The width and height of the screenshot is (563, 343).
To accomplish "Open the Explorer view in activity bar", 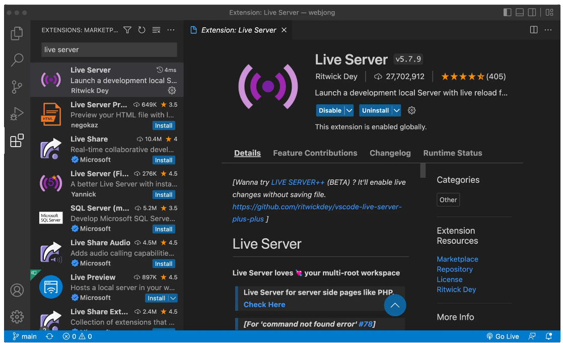I will 17,33.
